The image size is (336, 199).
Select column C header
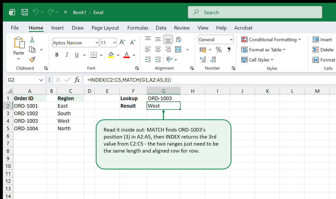pyautogui.click(x=70, y=91)
